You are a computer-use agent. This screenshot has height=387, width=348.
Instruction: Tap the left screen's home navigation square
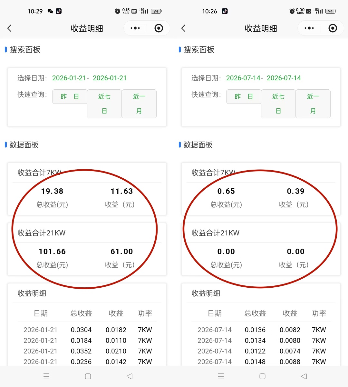click(x=88, y=376)
